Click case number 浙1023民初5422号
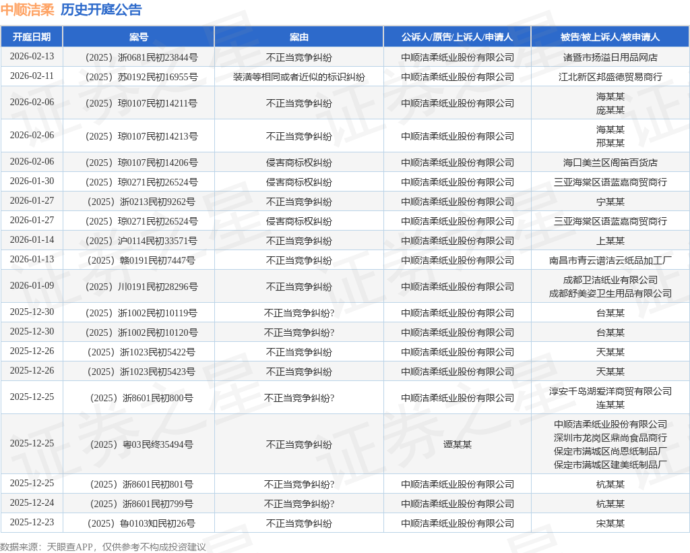 click(x=142, y=352)
